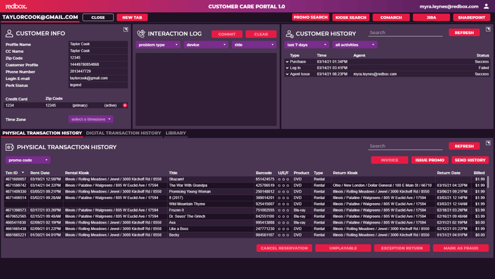Clear the interaction log

(261, 34)
